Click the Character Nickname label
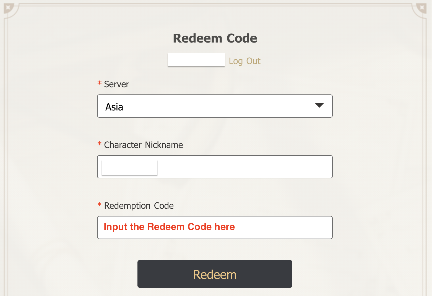This screenshot has width=432, height=296. pos(143,145)
